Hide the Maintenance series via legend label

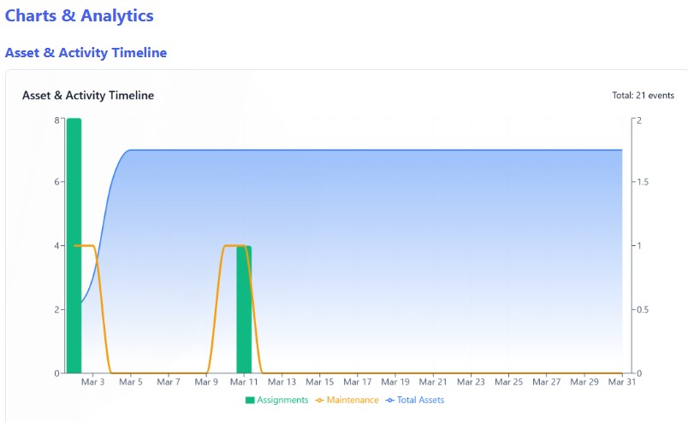pos(353,400)
